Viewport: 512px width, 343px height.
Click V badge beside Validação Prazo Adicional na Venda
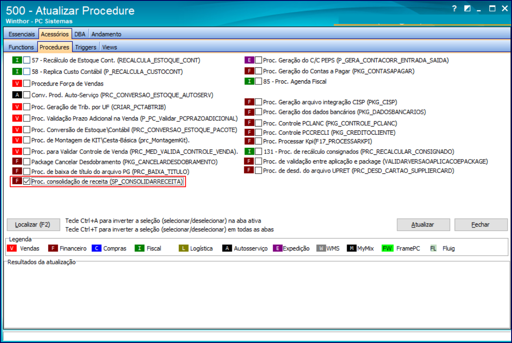tap(17, 118)
